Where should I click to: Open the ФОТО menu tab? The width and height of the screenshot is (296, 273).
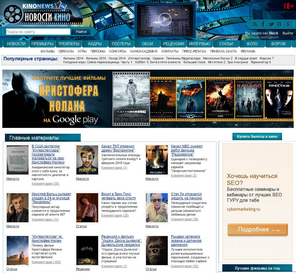252,44
